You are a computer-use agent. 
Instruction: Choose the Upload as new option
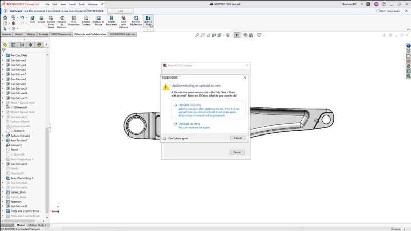[189, 124]
